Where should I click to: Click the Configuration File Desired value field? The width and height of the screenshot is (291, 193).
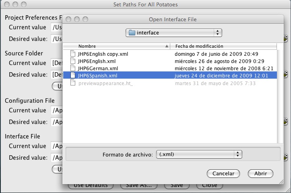(x=57, y=122)
